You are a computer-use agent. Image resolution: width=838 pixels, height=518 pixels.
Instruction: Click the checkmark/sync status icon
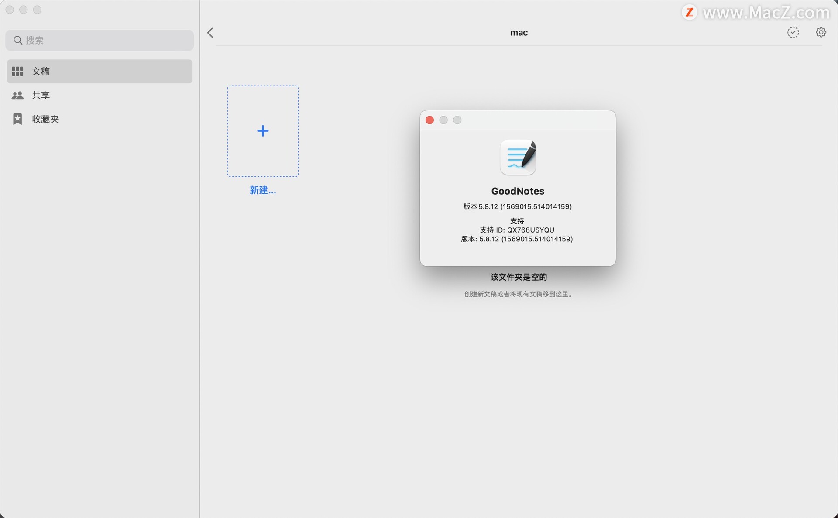tap(793, 32)
